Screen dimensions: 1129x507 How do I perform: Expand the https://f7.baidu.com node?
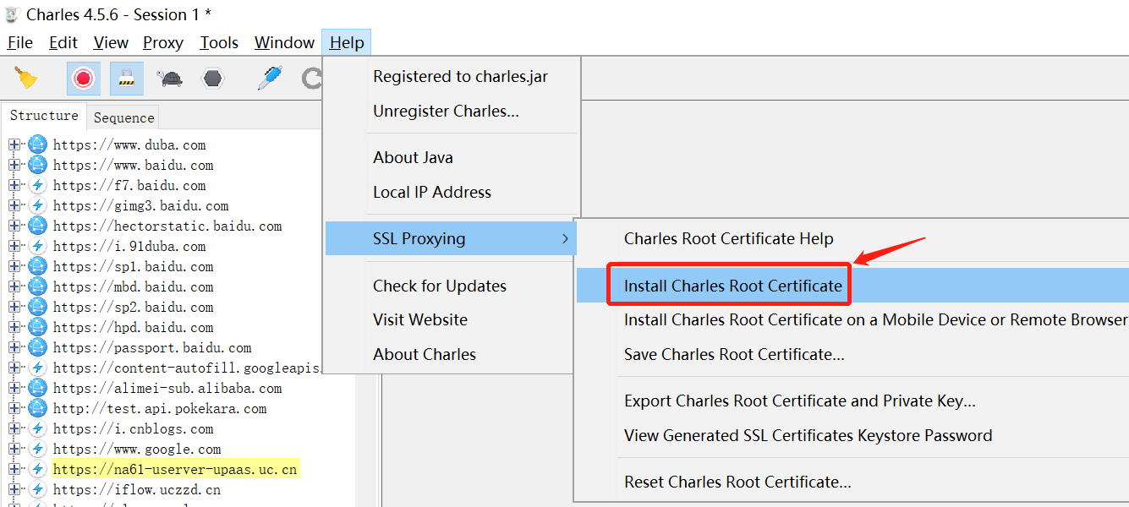click(x=14, y=185)
